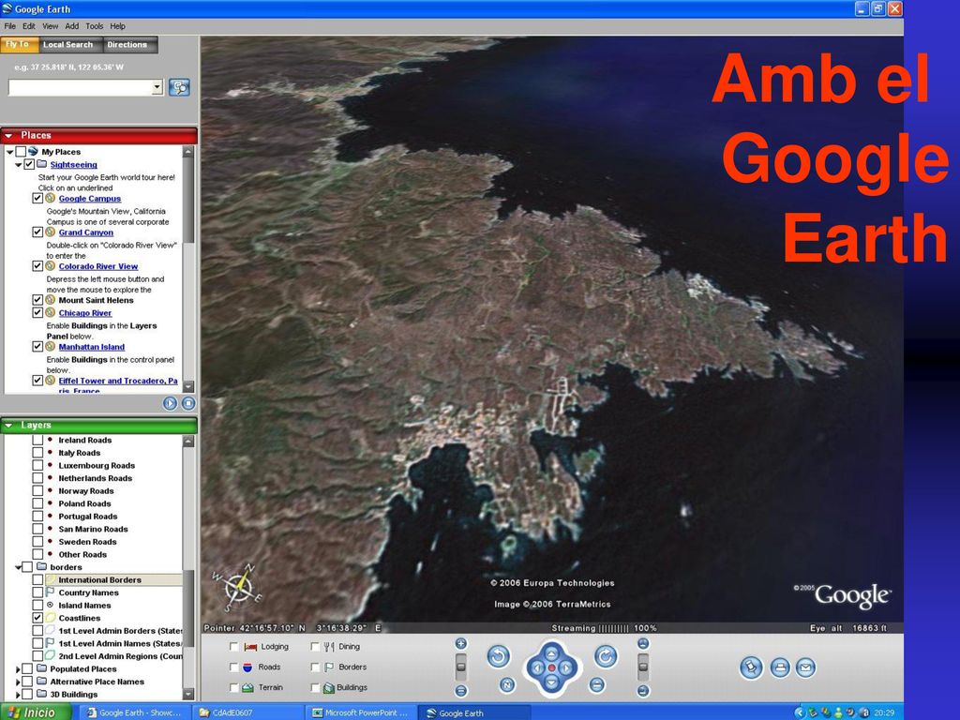Turn on the Borders checkbox in the bottom panel

(315, 667)
